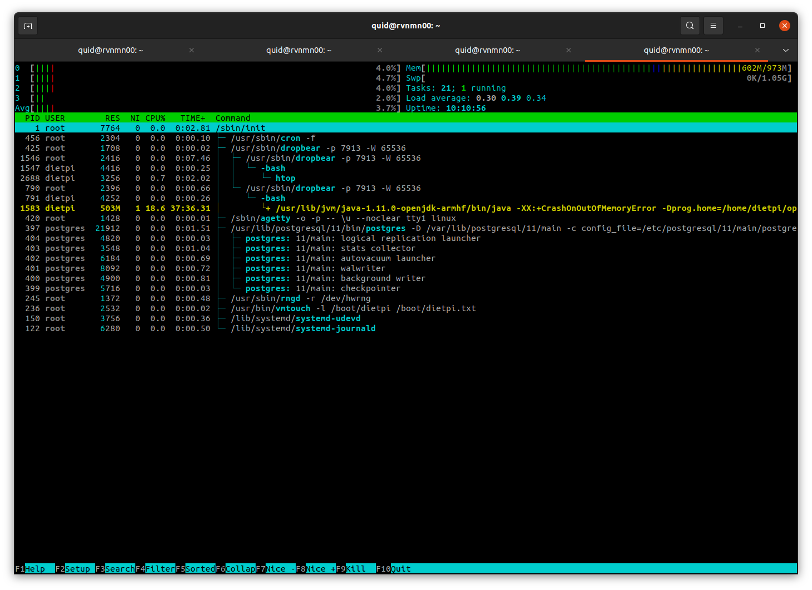Click the new tab icon in title bar
Screen dimensions: 812x590
click(28, 26)
